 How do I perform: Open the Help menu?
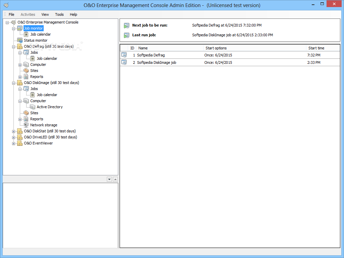point(73,14)
